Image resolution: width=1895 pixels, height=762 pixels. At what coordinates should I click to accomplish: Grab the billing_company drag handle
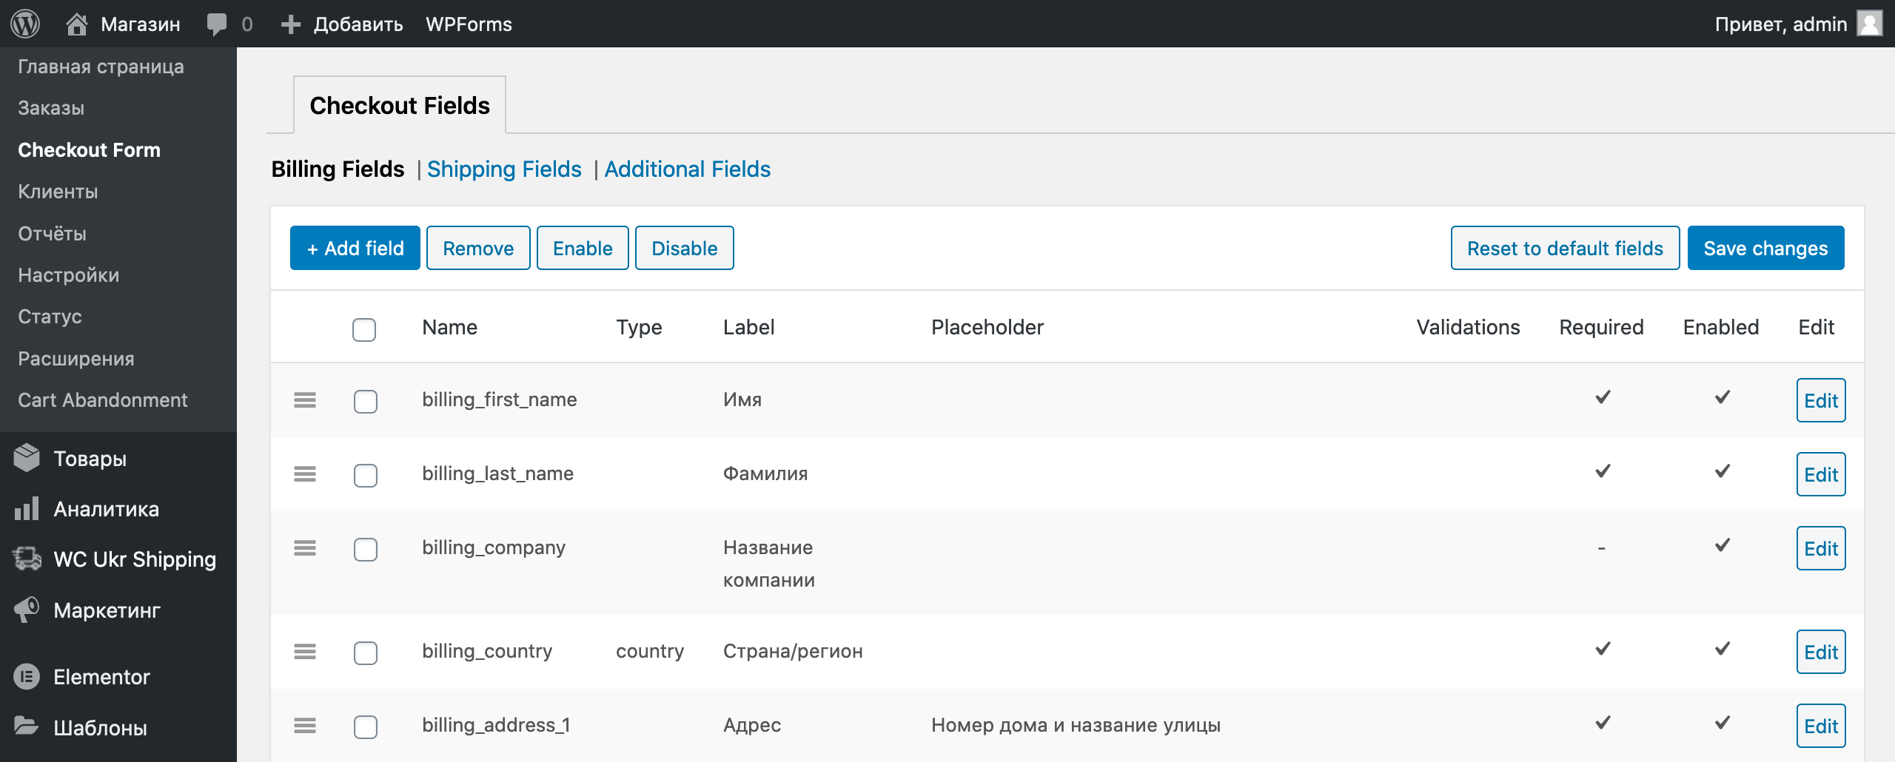[x=305, y=547]
